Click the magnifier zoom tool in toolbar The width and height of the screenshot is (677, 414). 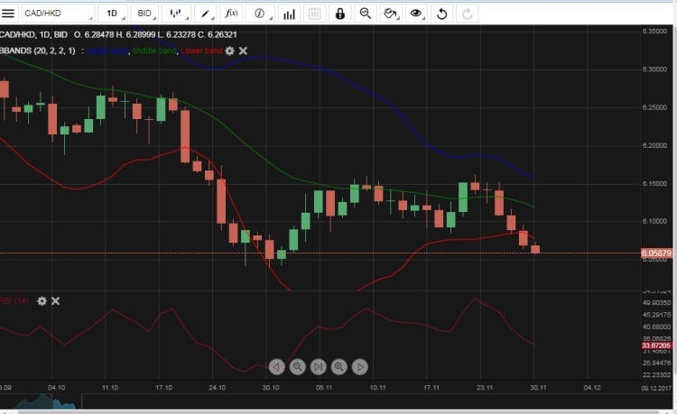(365, 14)
